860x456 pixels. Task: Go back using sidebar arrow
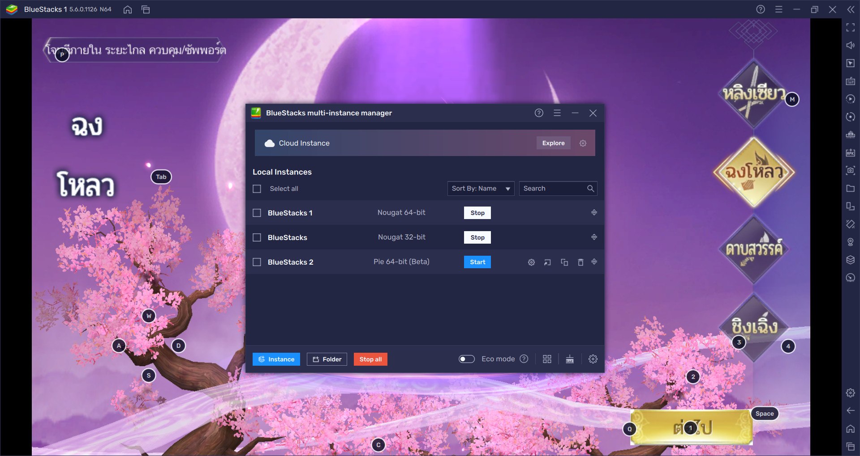click(851, 410)
